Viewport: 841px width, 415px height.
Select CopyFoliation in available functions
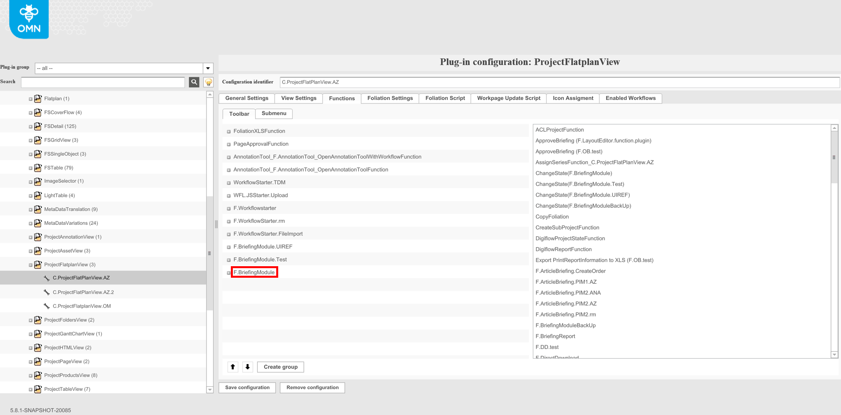(552, 217)
